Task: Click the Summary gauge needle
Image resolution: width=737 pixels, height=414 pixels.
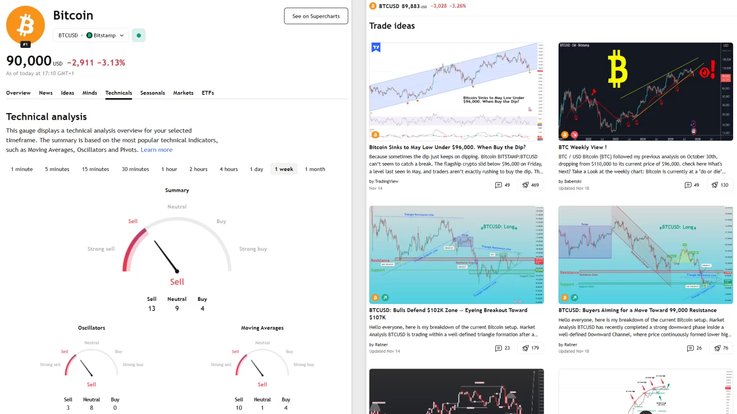Action: click(166, 256)
